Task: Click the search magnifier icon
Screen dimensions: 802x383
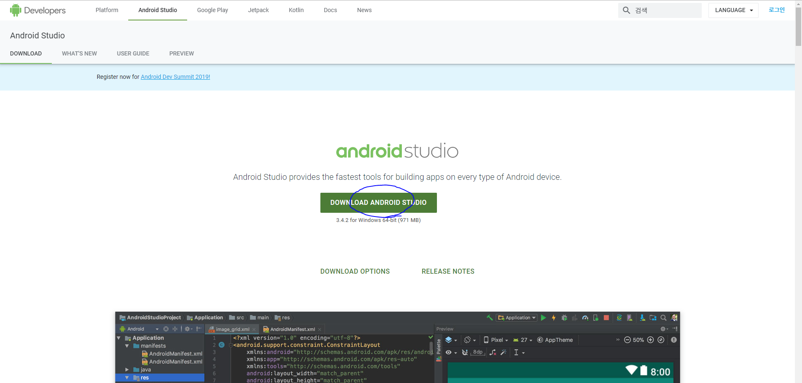Action: point(626,10)
